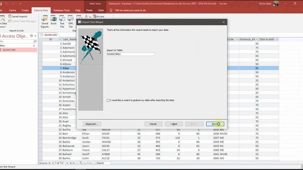Viewport: 303px width, 170px height.
Task: Click the XML File export icon
Action: (71, 22)
